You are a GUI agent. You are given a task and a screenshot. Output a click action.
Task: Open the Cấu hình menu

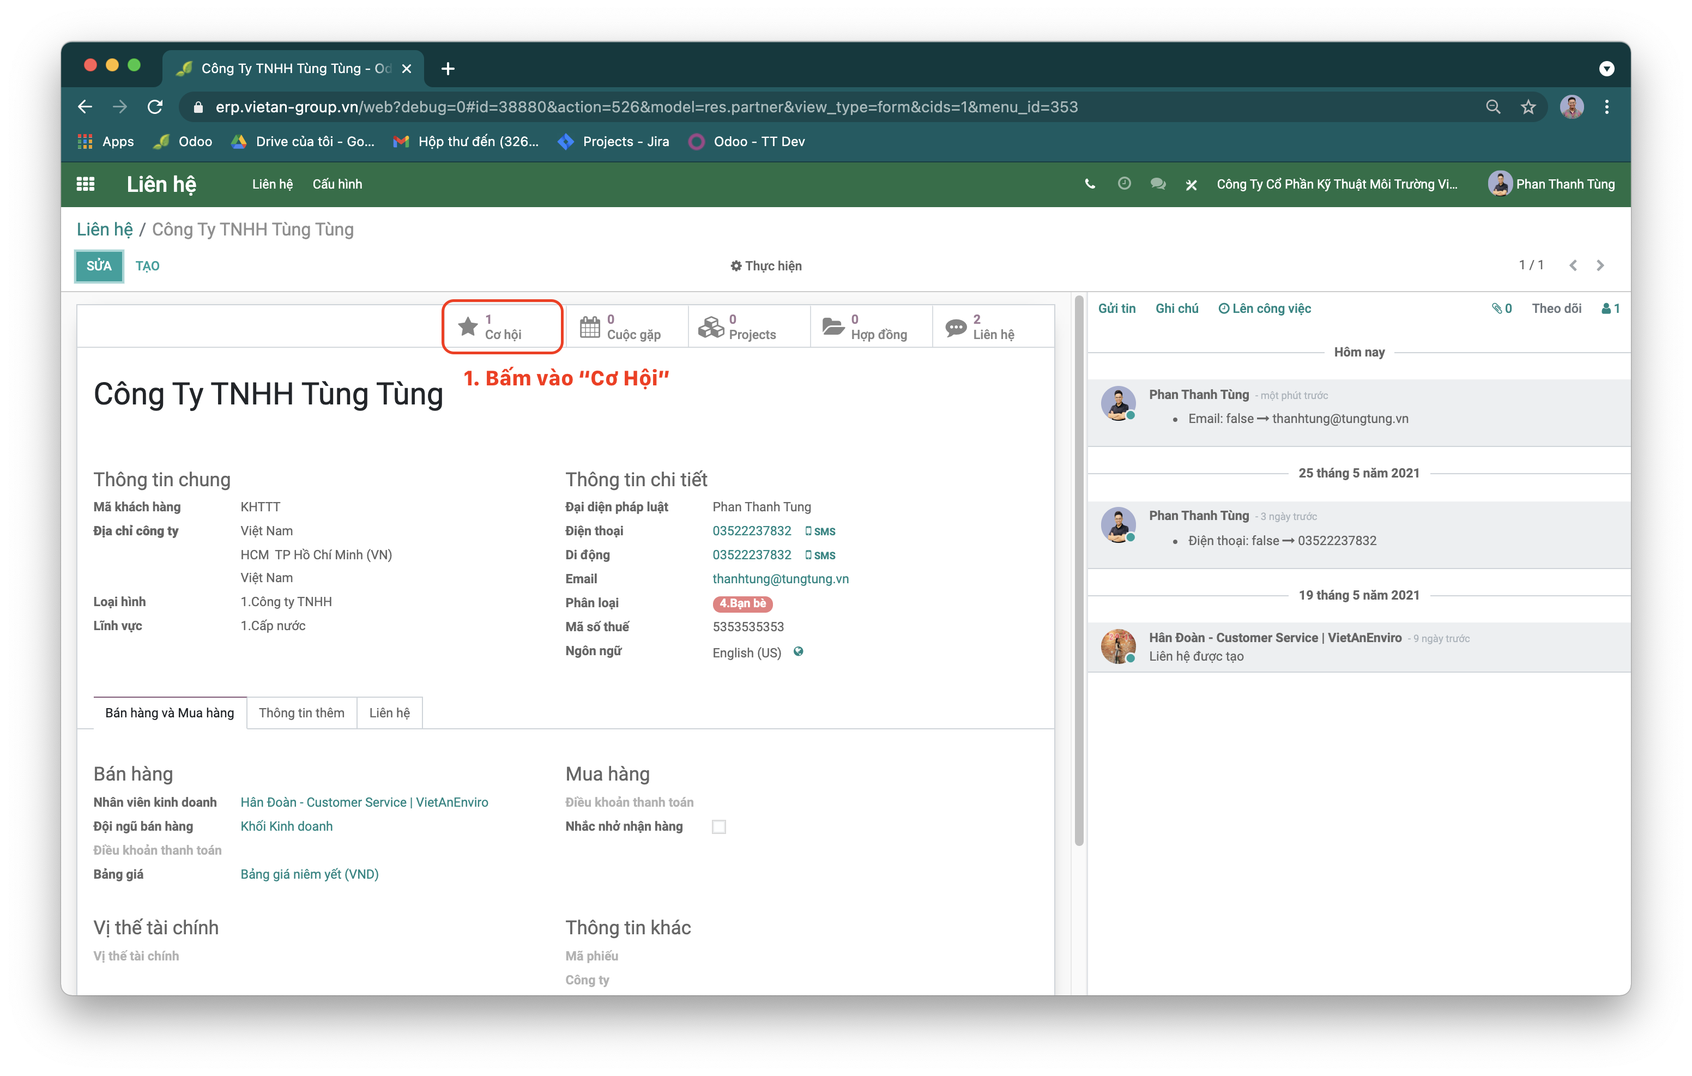(x=337, y=184)
